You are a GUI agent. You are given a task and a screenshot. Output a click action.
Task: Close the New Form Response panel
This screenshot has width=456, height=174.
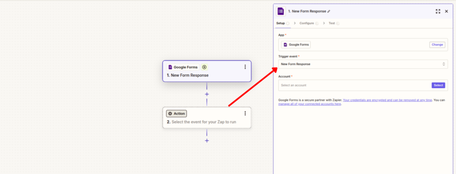point(446,11)
